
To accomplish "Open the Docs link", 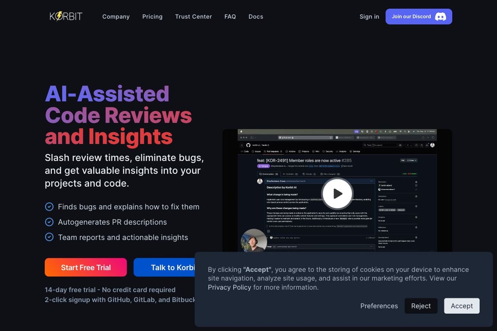I will (x=256, y=16).
